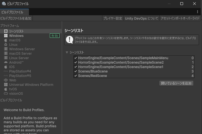
Task: Uncheck the SampleMainMenu scene checkbox
Action: (76, 58)
